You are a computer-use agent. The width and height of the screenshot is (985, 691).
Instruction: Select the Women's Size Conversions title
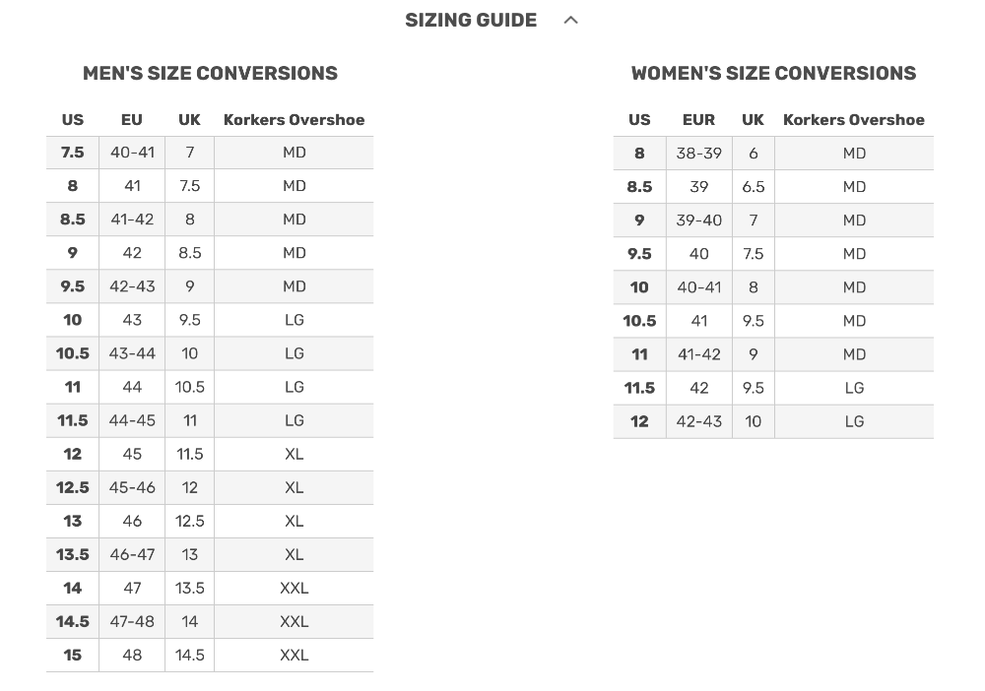(x=773, y=74)
